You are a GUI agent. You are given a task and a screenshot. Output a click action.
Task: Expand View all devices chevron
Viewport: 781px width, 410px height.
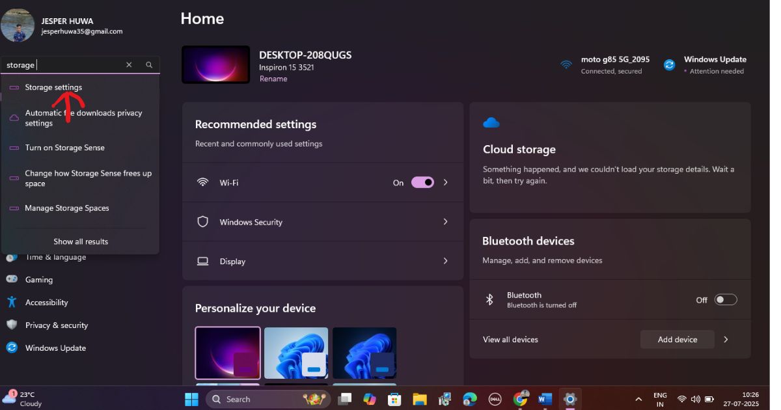726,340
